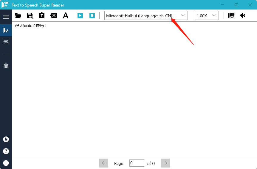Click the thumbs-up rate icon

6,139
